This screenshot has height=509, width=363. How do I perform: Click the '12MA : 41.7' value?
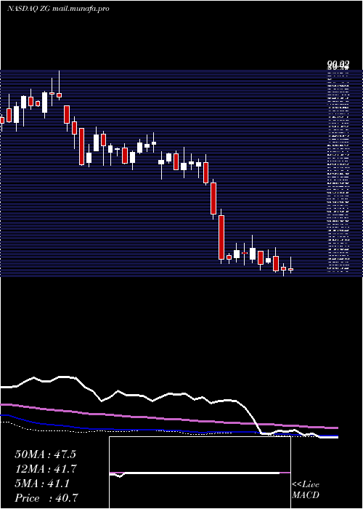(45, 469)
